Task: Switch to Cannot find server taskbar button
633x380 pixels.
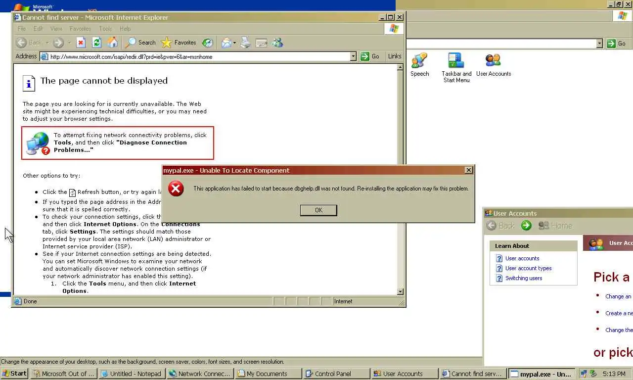Action: 472,374
